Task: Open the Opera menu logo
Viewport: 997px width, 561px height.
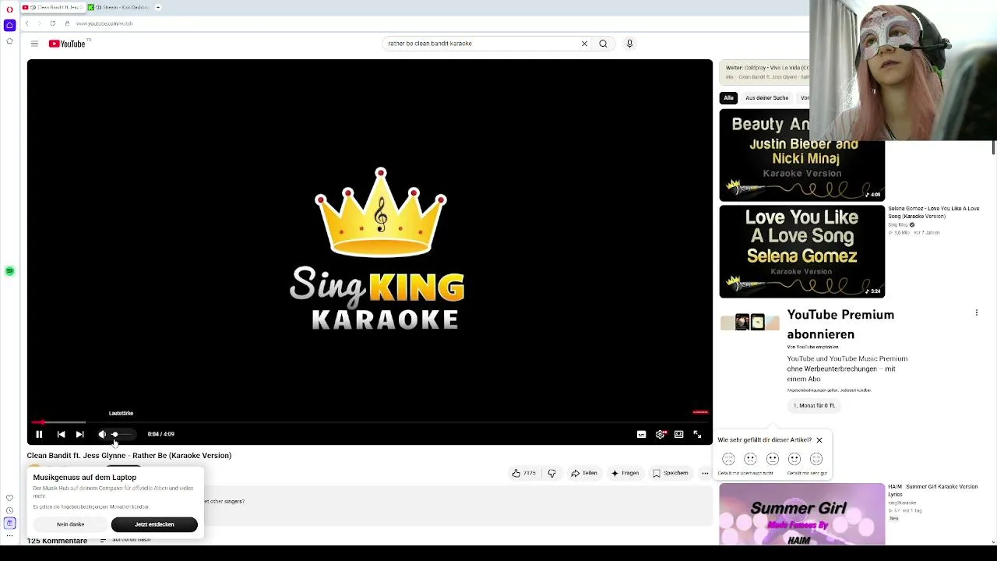Action: tap(9, 9)
